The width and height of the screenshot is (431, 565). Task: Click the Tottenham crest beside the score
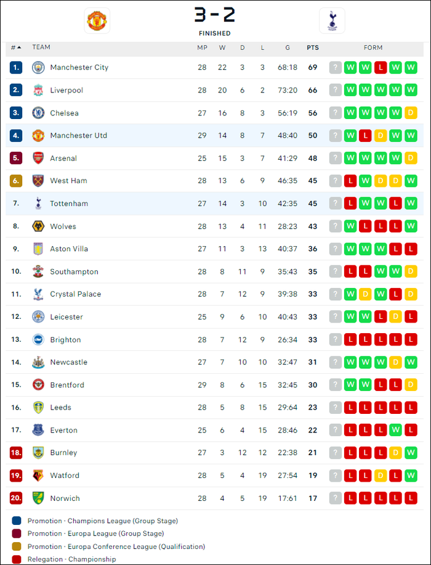pos(332,21)
